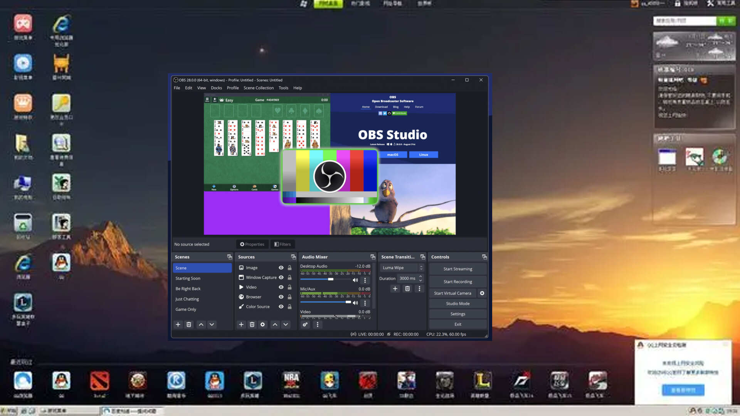740x416 pixels.
Task: Click Start Virtual Camera button
Action: coord(452,293)
